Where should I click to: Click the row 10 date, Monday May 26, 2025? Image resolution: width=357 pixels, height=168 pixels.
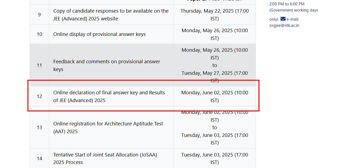[x=215, y=34]
